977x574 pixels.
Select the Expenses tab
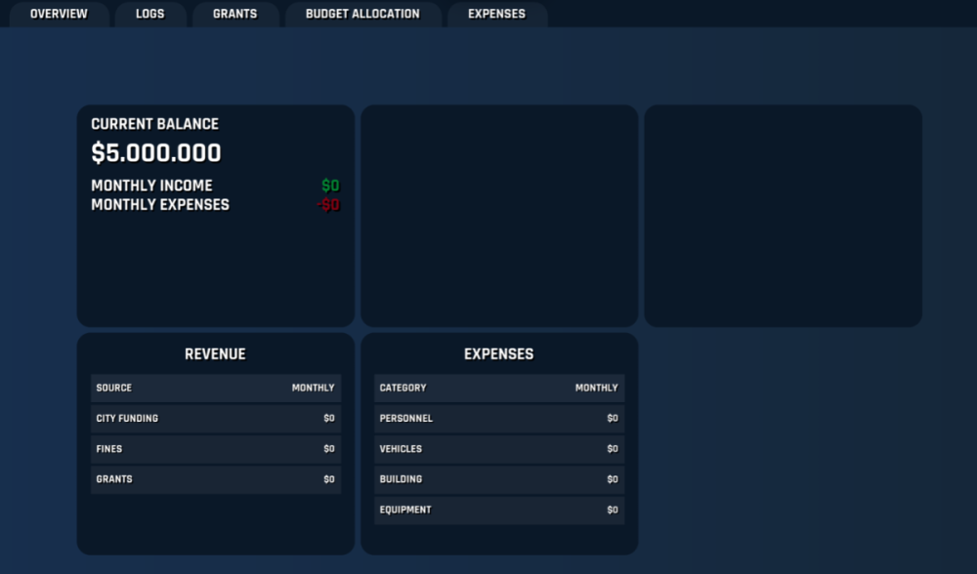click(496, 15)
